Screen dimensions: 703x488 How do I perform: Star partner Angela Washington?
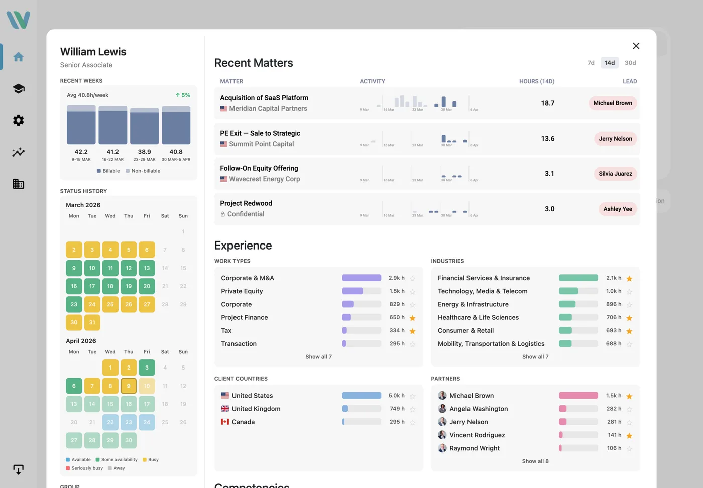click(629, 409)
